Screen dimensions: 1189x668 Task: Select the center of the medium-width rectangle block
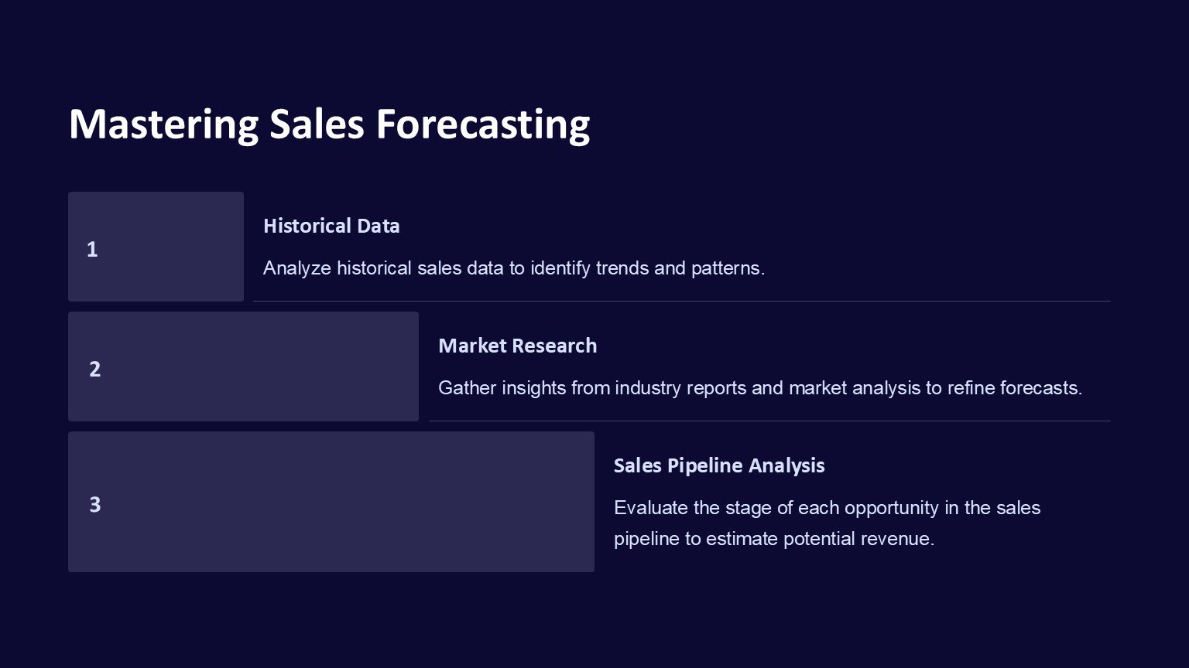tap(243, 366)
